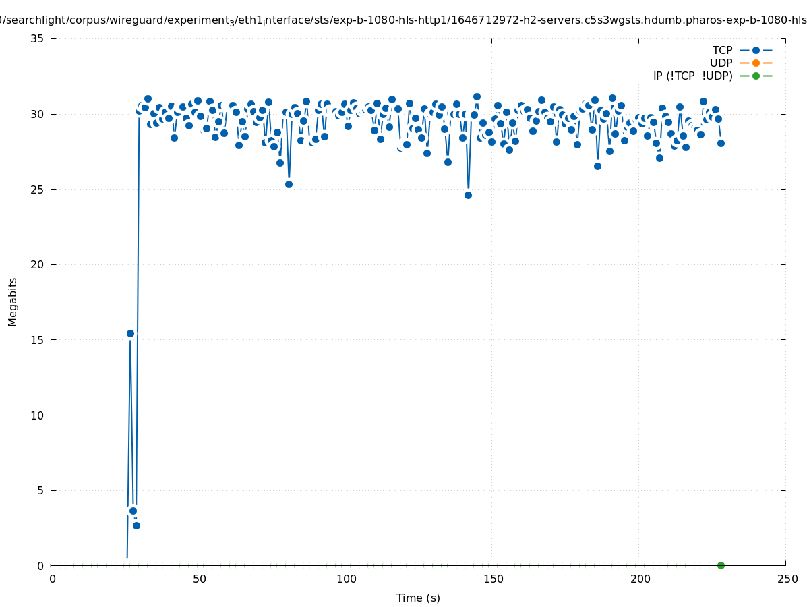This screenshot has width=807, height=607.
Task: Toggle the UDP series via legend label
Action: [x=721, y=63]
